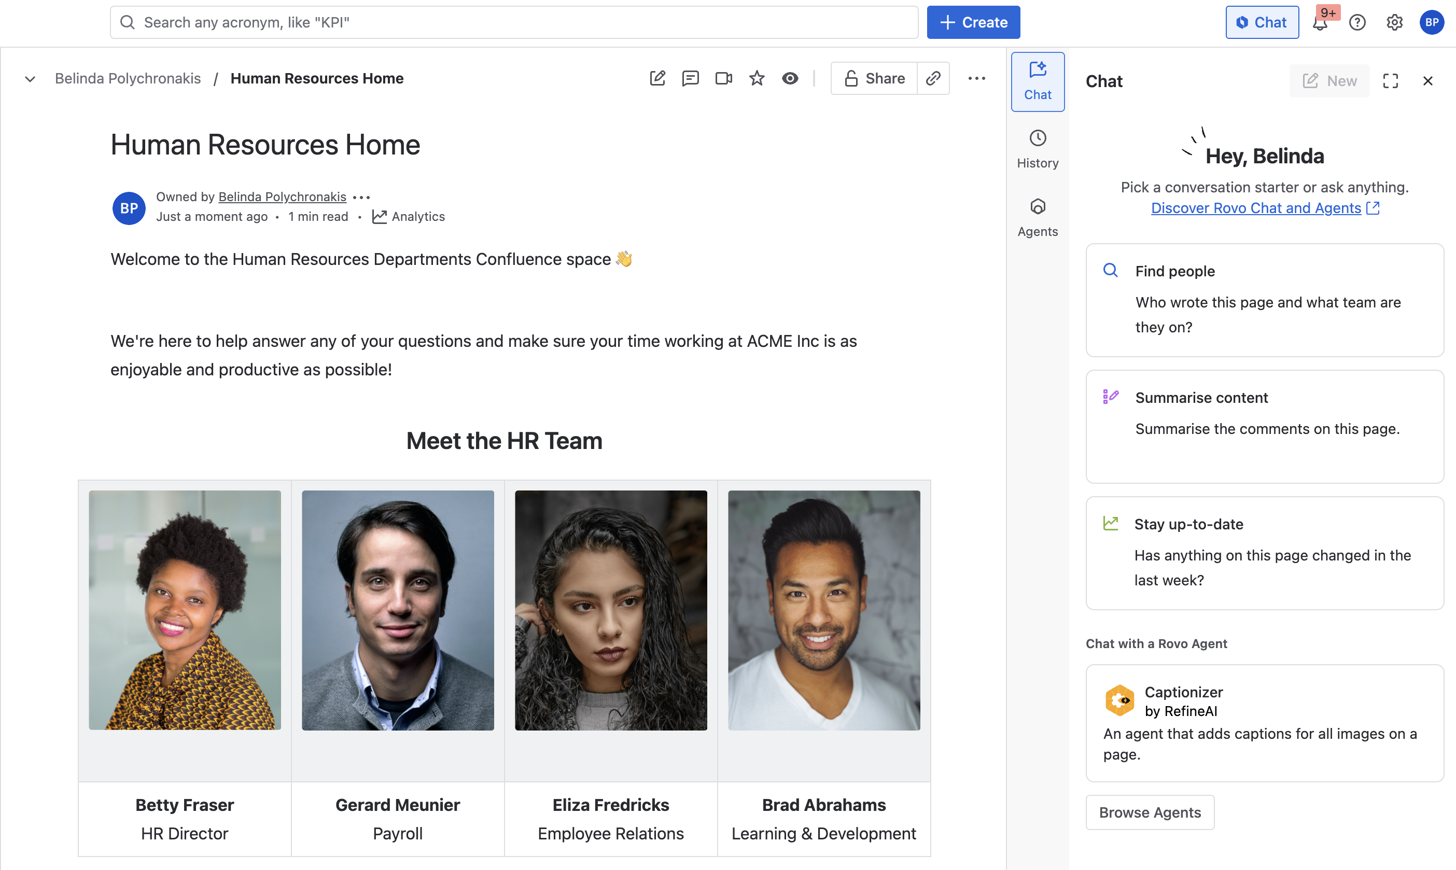Expand chat panel to full screen

[x=1390, y=81]
